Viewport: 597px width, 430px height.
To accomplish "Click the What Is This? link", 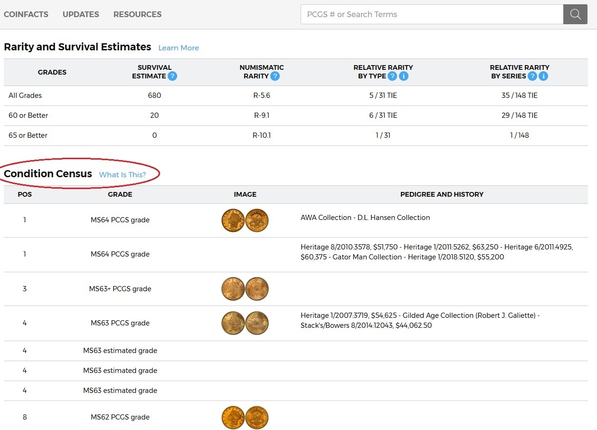I will pyautogui.click(x=123, y=175).
